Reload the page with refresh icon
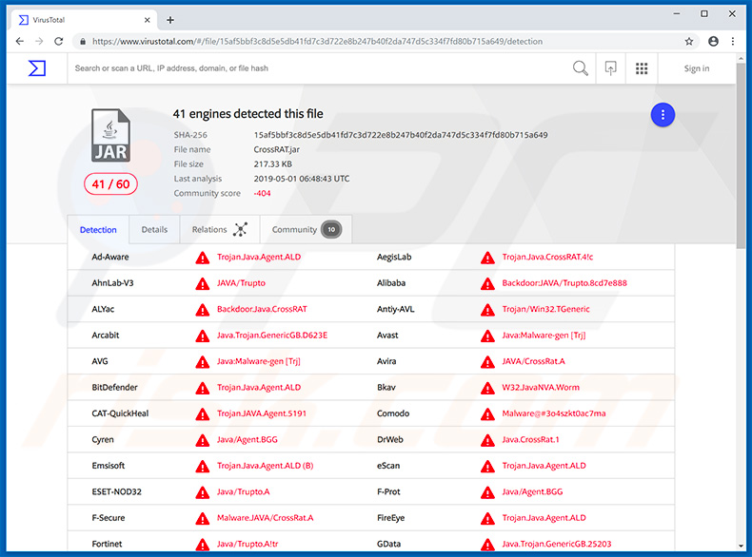The image size is (752, 557). coord(58,41)
